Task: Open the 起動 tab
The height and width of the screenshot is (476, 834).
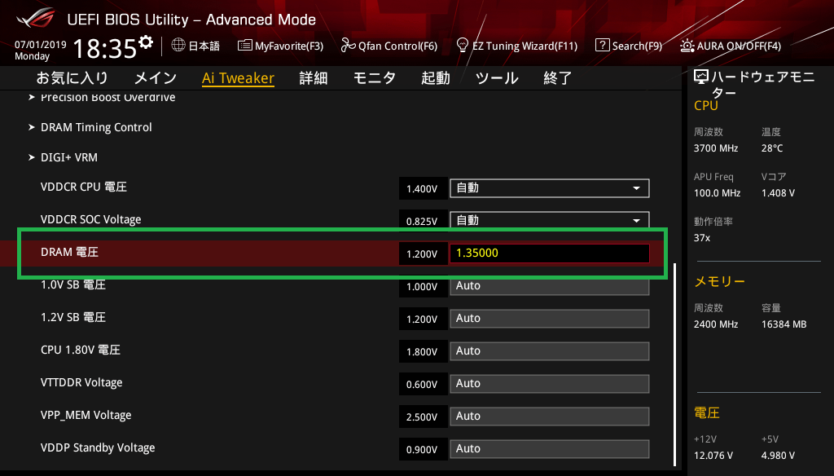Action: (436, 78)
